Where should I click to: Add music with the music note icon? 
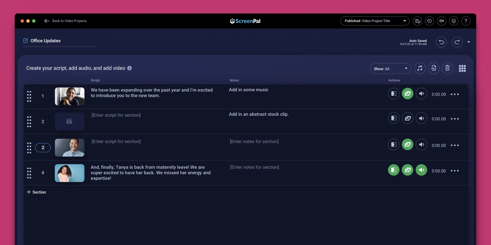420,68
